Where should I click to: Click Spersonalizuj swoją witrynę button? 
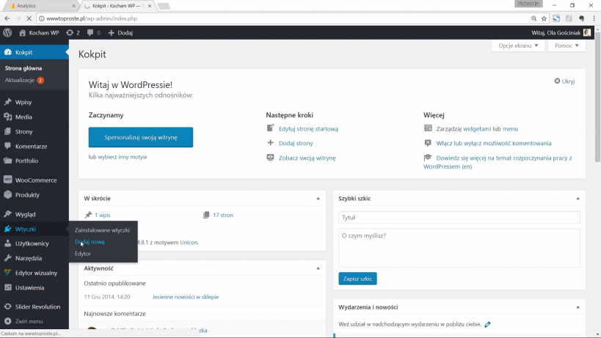tap(141, 137)
